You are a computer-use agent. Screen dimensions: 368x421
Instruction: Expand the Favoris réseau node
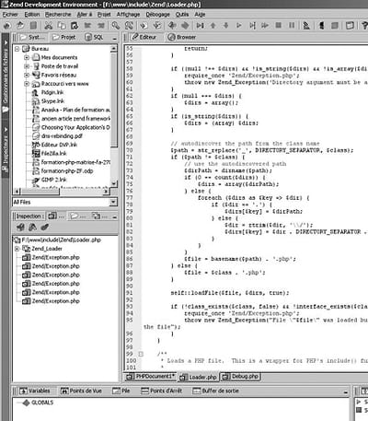(x=27, y=75)
